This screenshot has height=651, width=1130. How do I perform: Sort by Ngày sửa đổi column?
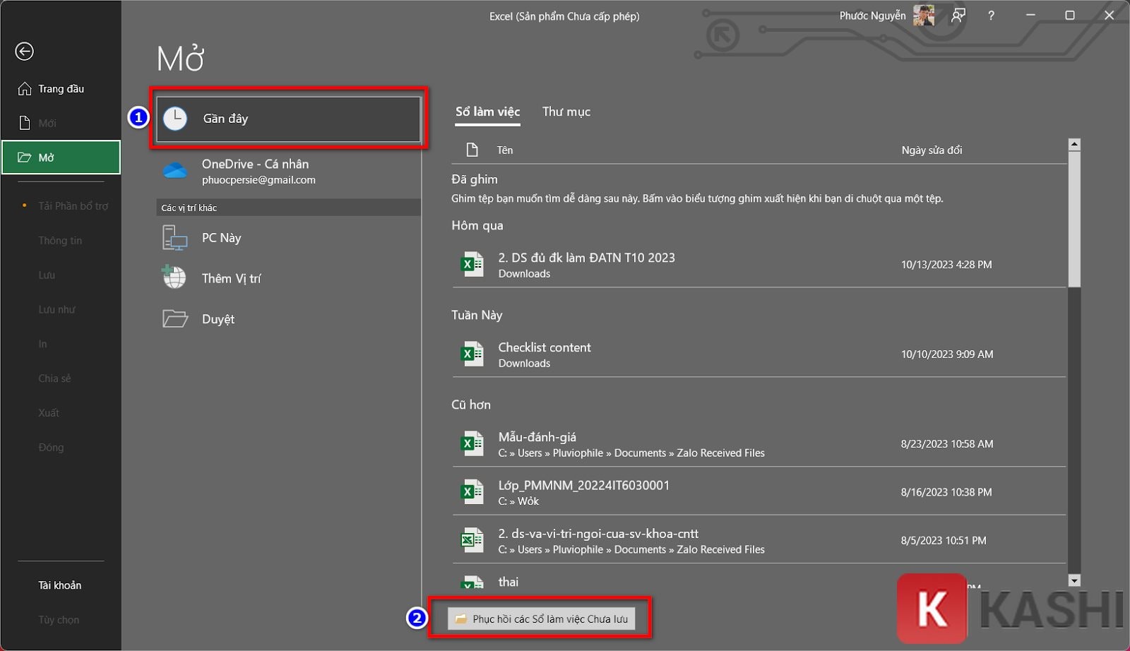pyautogui.click(x=932, y=150)
